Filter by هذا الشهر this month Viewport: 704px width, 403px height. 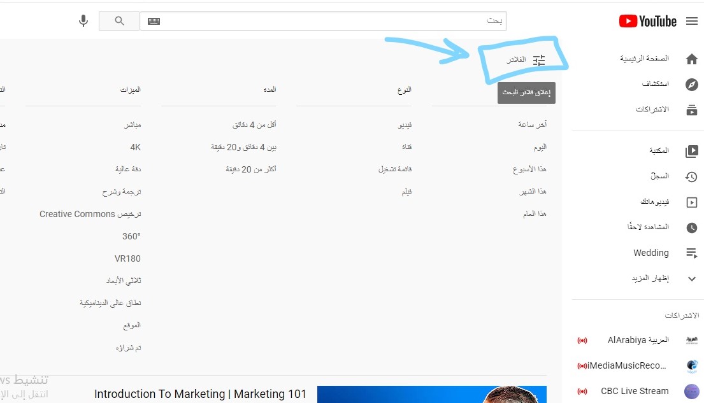pyautogui.click(x=533, y=192)
